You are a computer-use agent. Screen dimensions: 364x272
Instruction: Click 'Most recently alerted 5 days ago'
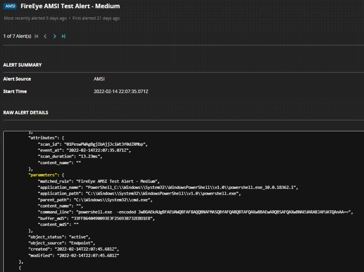pyautogui.click(x=35, y=18)
